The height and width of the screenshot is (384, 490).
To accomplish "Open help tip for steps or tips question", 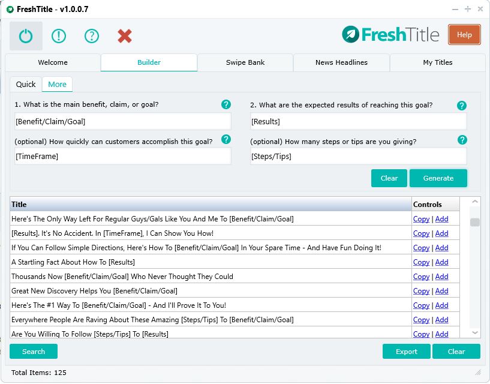I will tap(462, 140).
